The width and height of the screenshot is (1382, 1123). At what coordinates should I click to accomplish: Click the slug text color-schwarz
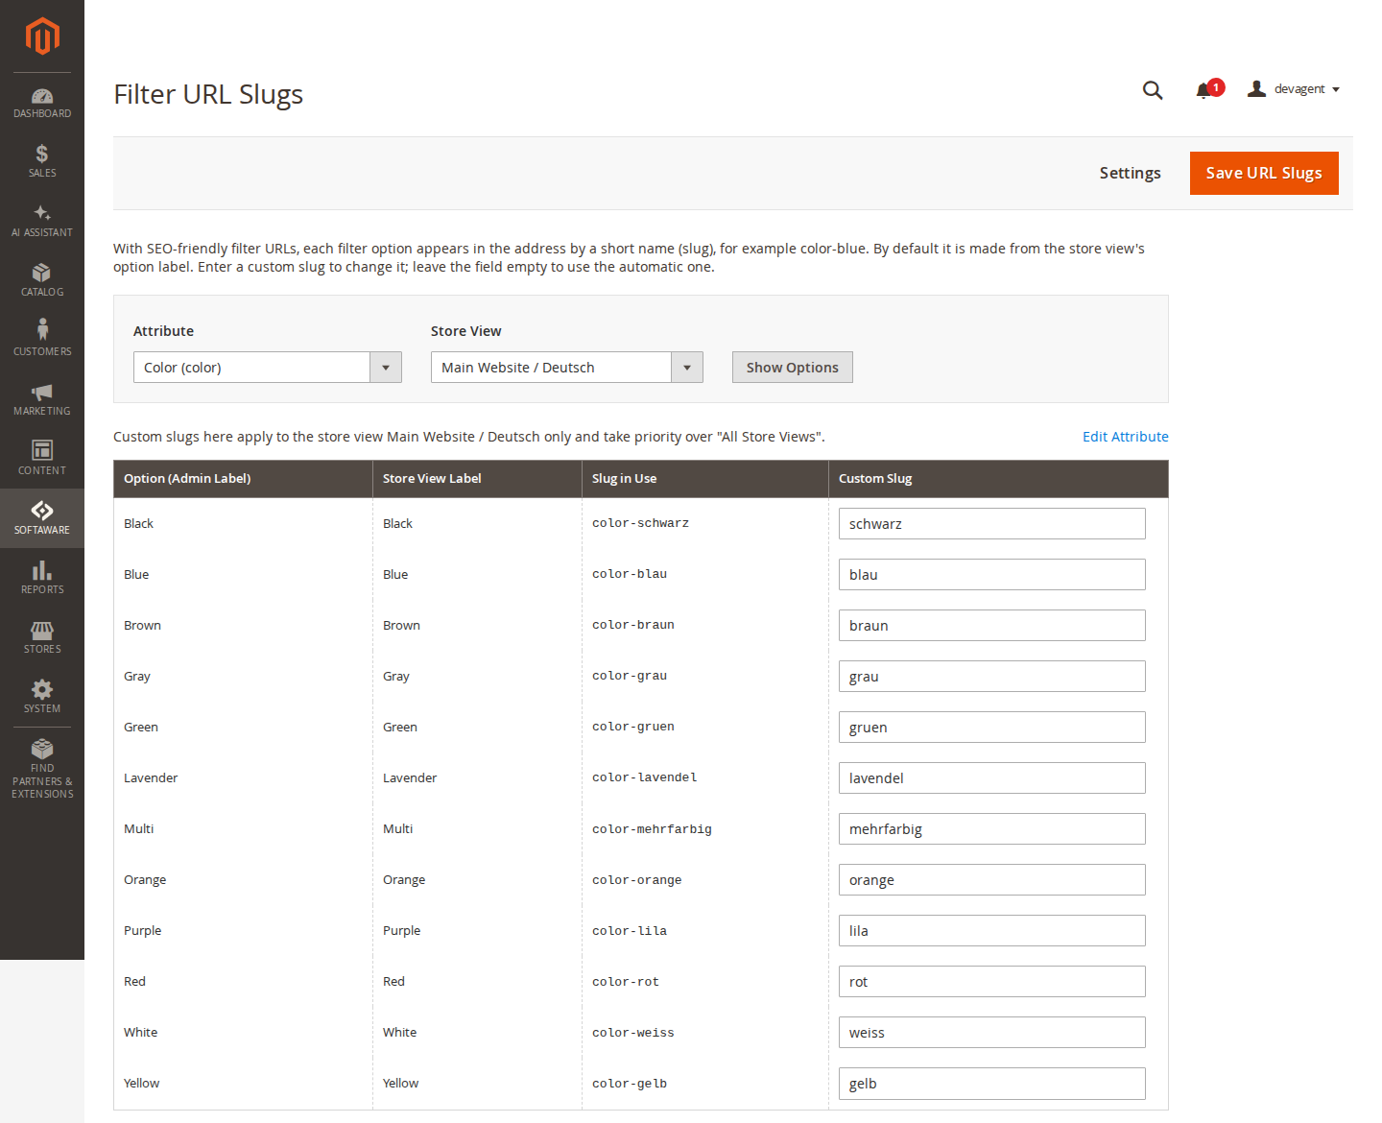click(x=640, y=523)
